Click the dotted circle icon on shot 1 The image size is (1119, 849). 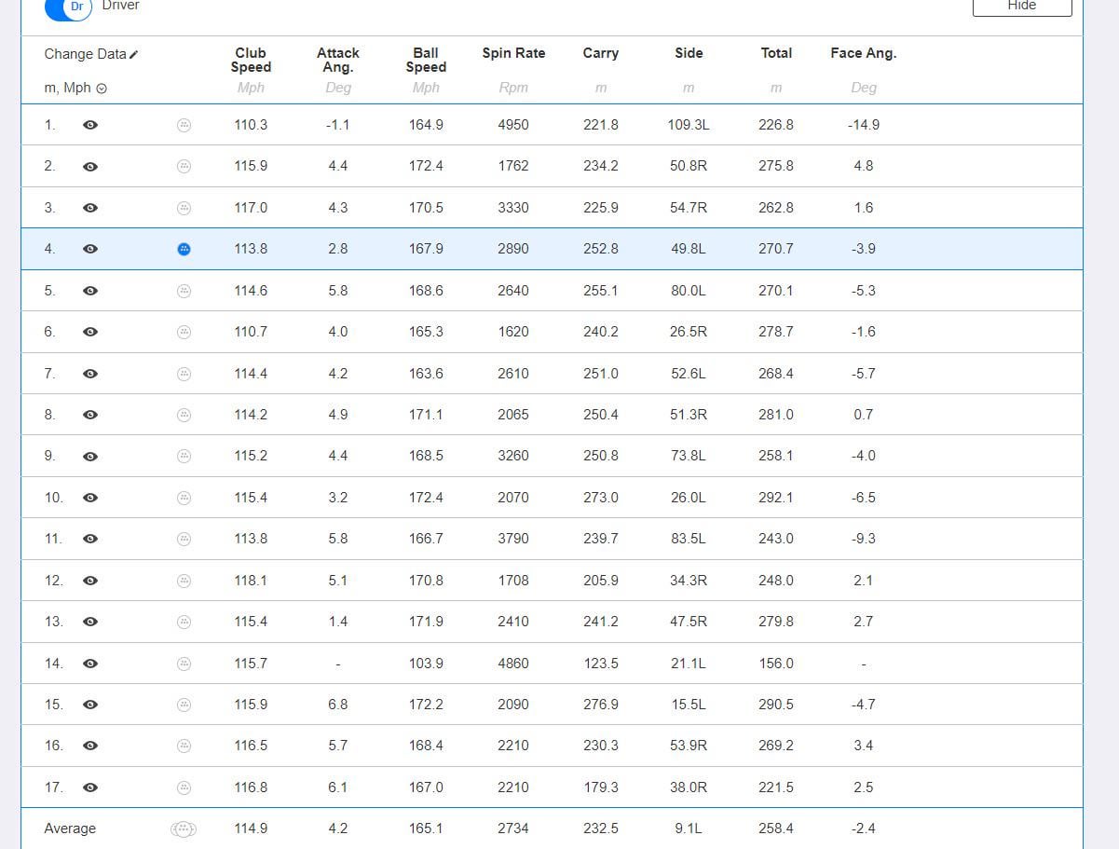point(184,125)
